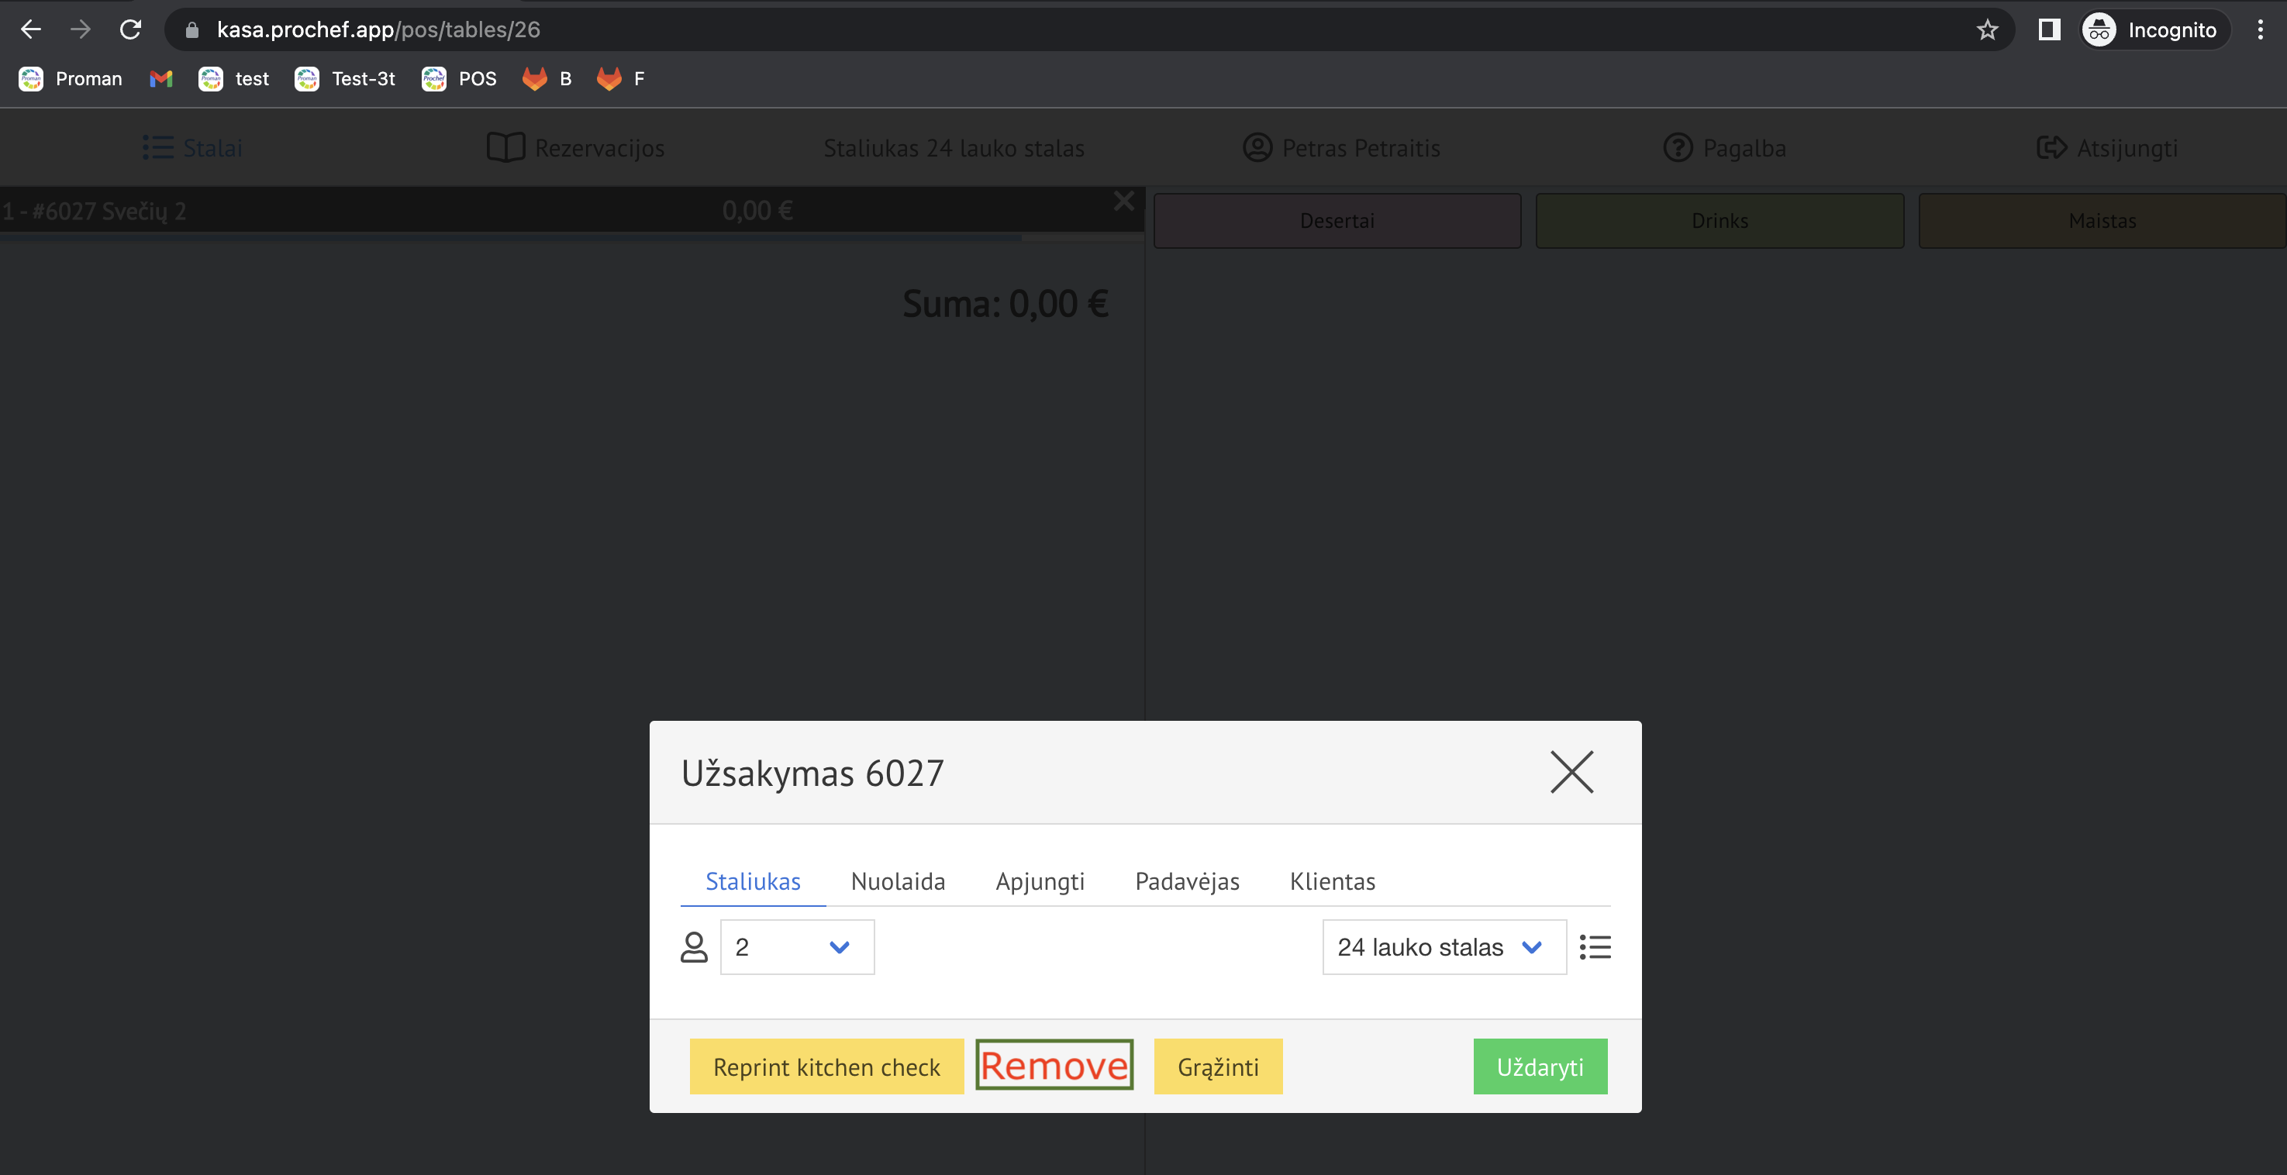
Task: Open the Gmail bookmark icon
Action: tap(160, 79)
